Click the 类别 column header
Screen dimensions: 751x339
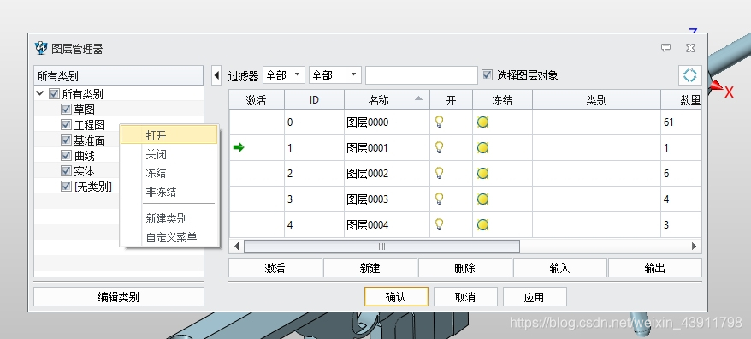tap(596, 100)
